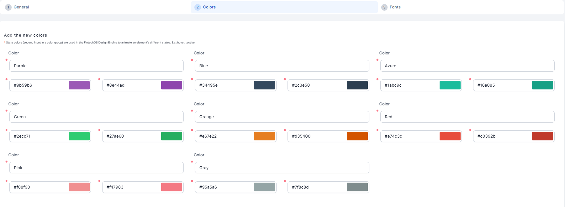Open the #8e44ad purple state swatch
This screenshot has width=565, height=207.
click(172, 85)
